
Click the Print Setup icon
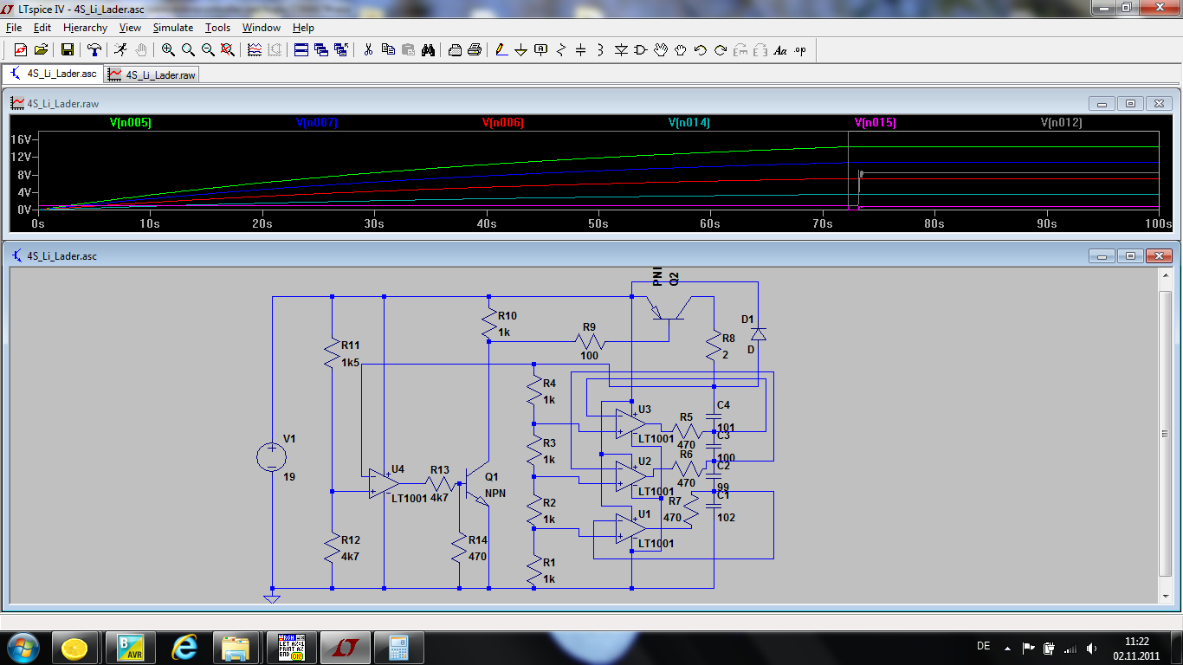pos(455,50)
